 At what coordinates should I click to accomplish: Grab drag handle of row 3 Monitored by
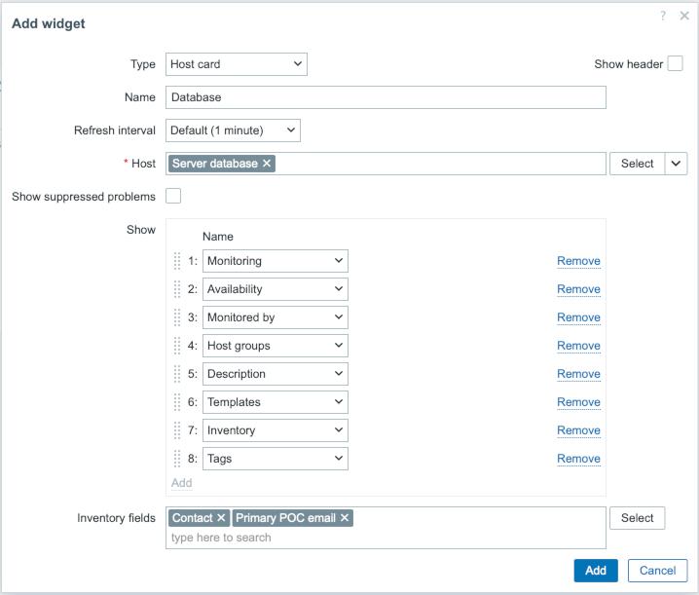pos(177,317)
